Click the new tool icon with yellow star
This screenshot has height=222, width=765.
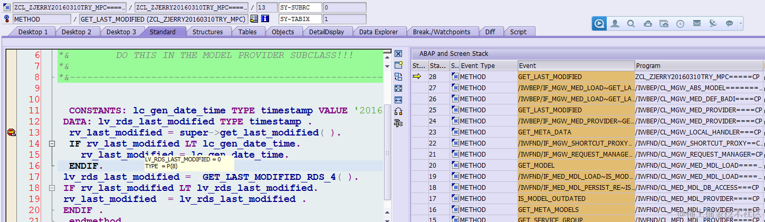click(x=398, y=65)
